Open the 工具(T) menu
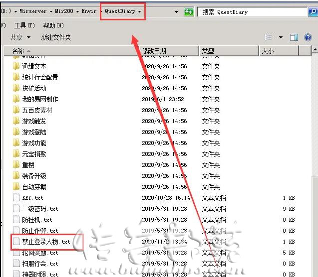 click(x=24, y=25)
